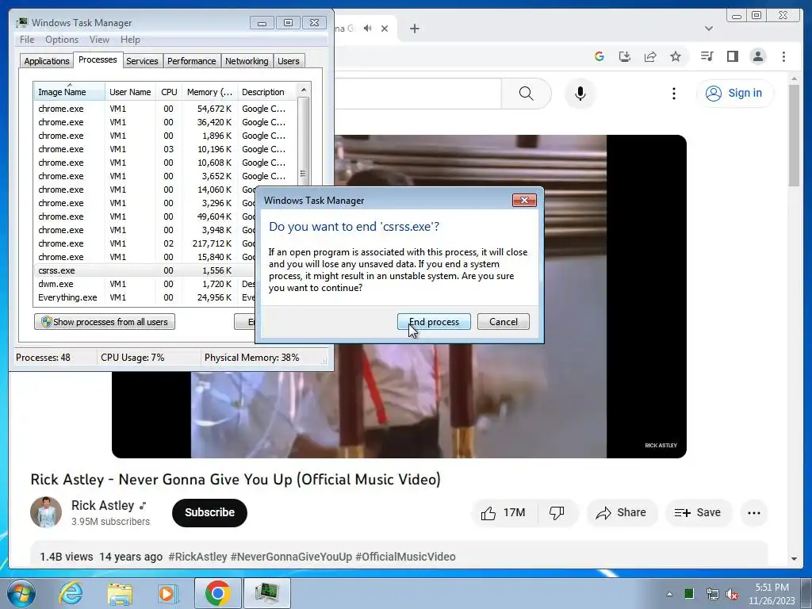The height and width of the screenshot is (609, 812).
Task: Open more actions ellipsis under video
Action: 754,513
